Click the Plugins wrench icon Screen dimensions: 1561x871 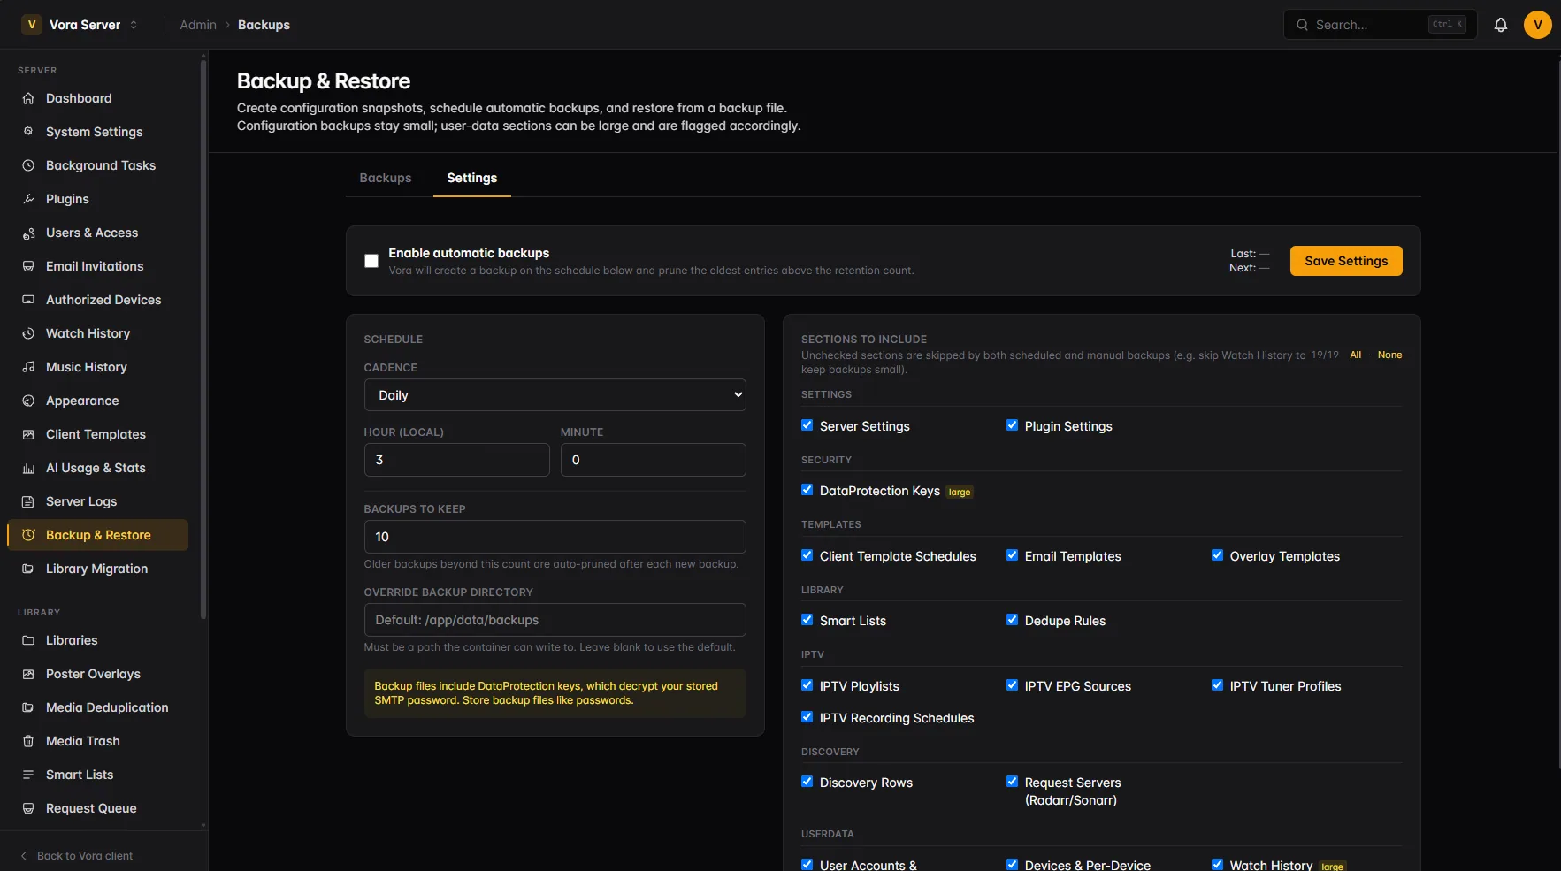pyautogui.click(x=28, y=199)
